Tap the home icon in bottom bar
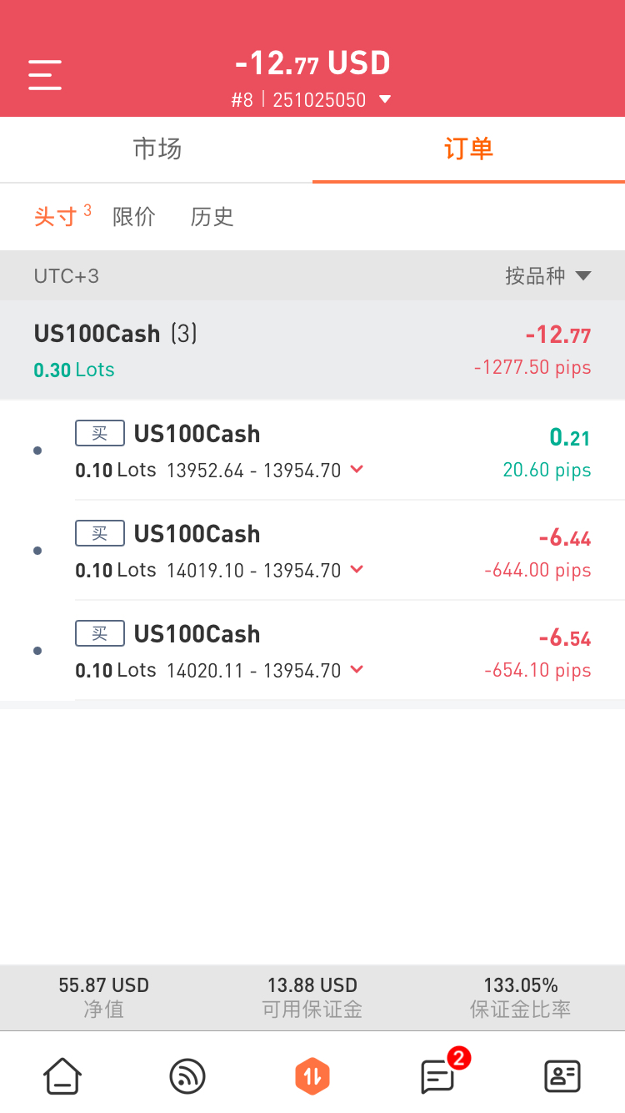Viewport: 625px width, 1113px height. [62, 1076]
